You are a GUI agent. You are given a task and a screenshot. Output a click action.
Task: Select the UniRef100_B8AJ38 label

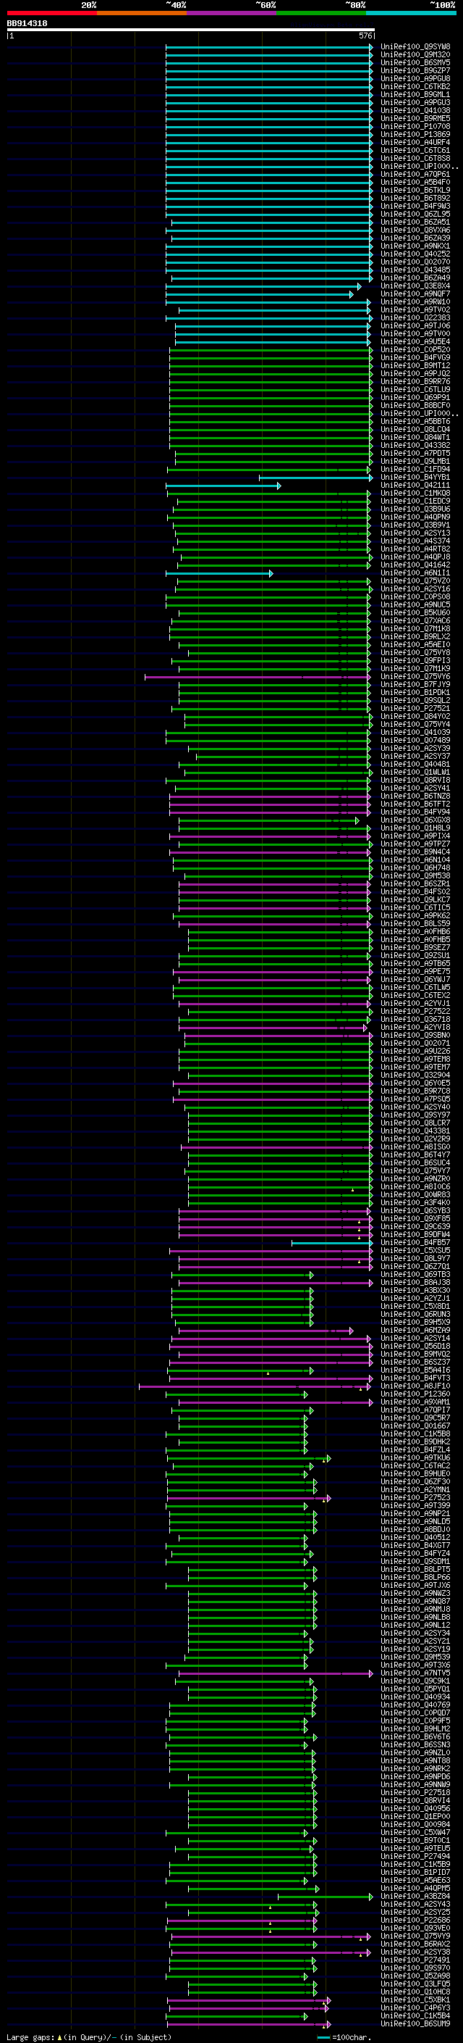(x=415, y=1283)
